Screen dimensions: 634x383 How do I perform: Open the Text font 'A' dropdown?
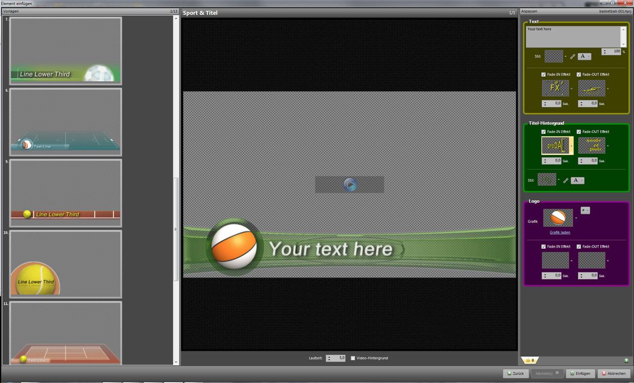(x=584, y=56)
